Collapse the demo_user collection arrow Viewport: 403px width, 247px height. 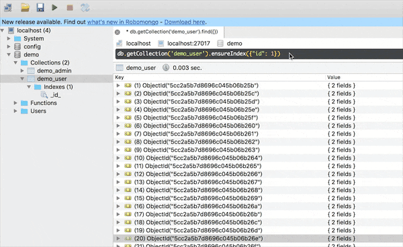(x=22, y=79)
